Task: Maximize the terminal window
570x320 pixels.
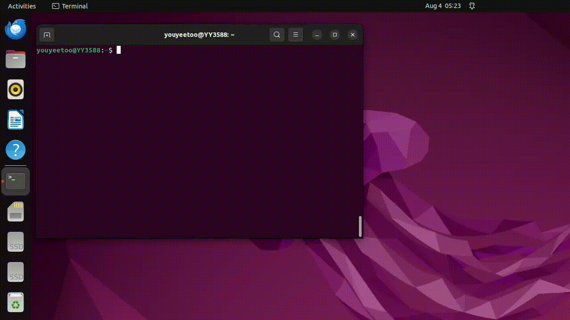Action: 335,35
